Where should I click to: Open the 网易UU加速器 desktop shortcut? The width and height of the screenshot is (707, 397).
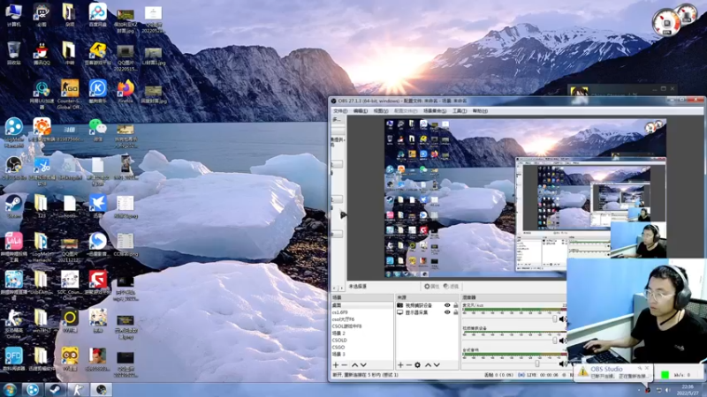42,94
